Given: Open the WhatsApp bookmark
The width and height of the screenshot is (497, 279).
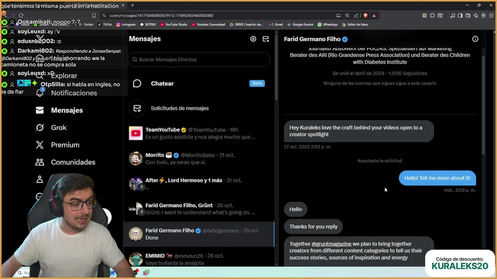Looking at the screenshot, I should [x=327, y=24].
